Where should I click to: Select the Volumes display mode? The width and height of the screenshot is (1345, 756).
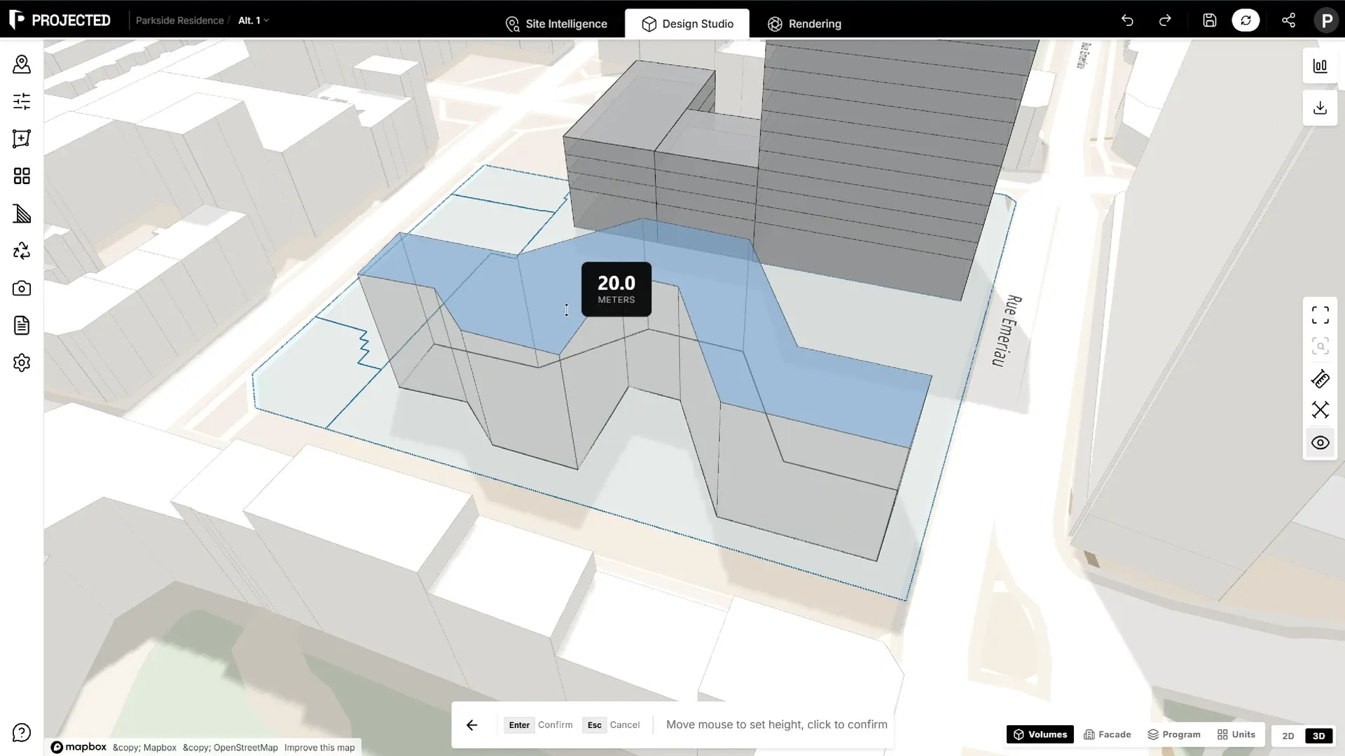click(x=1040, y=734)
